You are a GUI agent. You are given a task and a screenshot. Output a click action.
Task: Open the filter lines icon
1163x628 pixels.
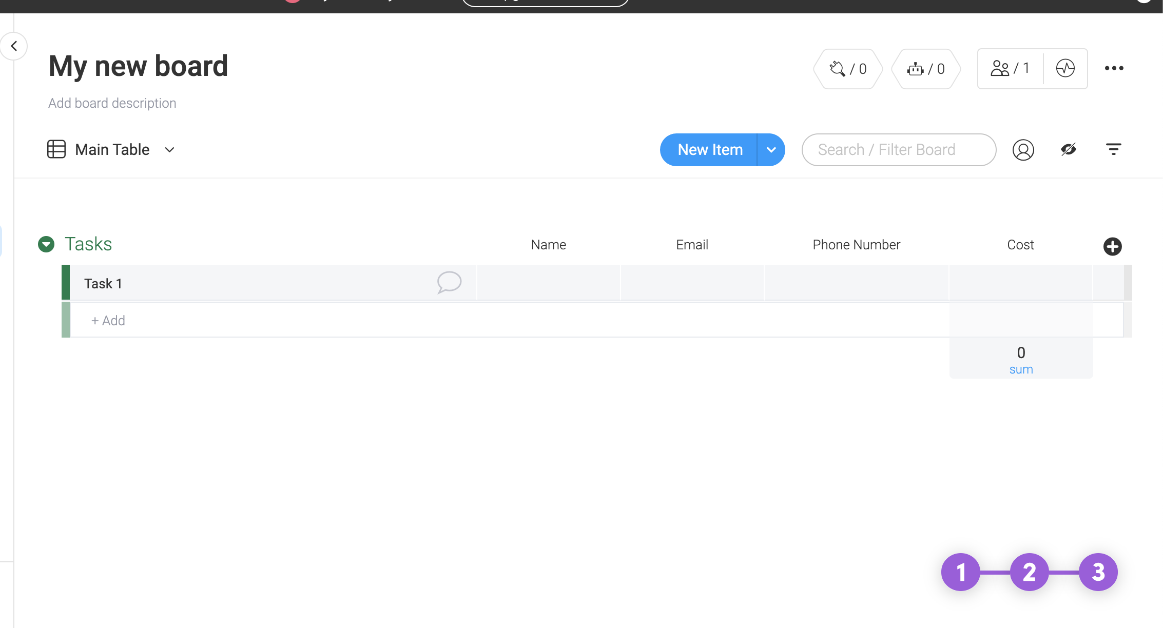click(1113, 149)
